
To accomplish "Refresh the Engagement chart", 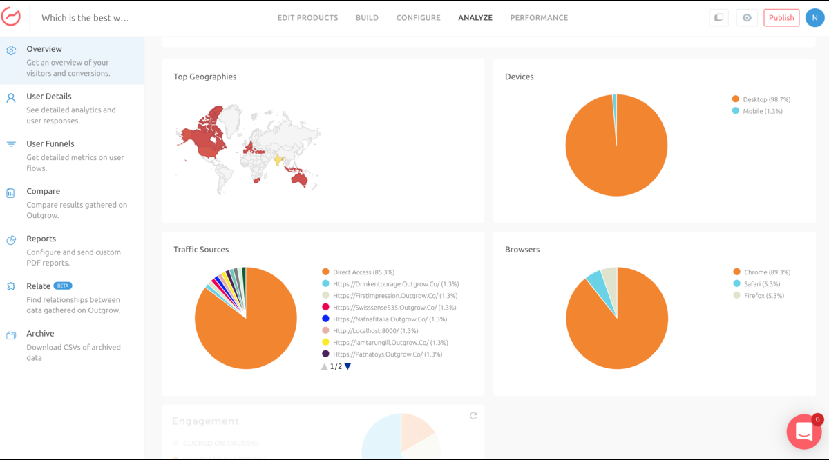I will click(x=473, y=416).
